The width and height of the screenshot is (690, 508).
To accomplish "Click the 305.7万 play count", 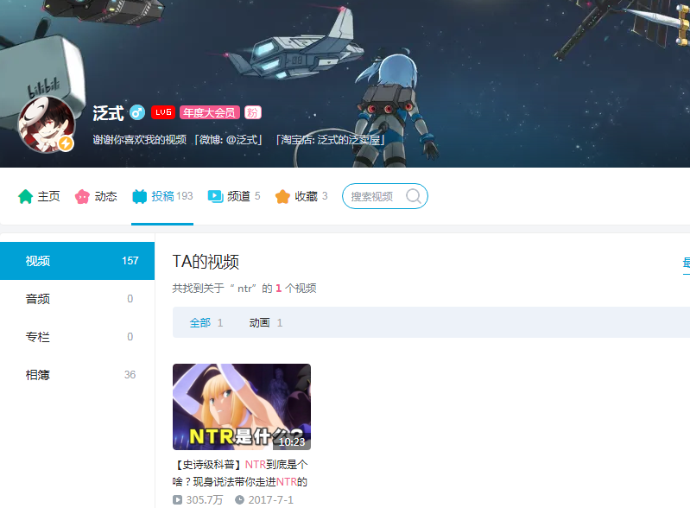I will 205,500.
